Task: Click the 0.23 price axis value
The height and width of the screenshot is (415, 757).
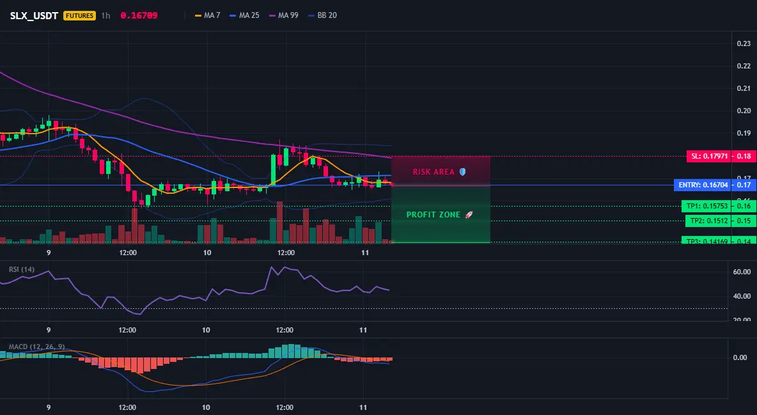Action: pos(744,43)
